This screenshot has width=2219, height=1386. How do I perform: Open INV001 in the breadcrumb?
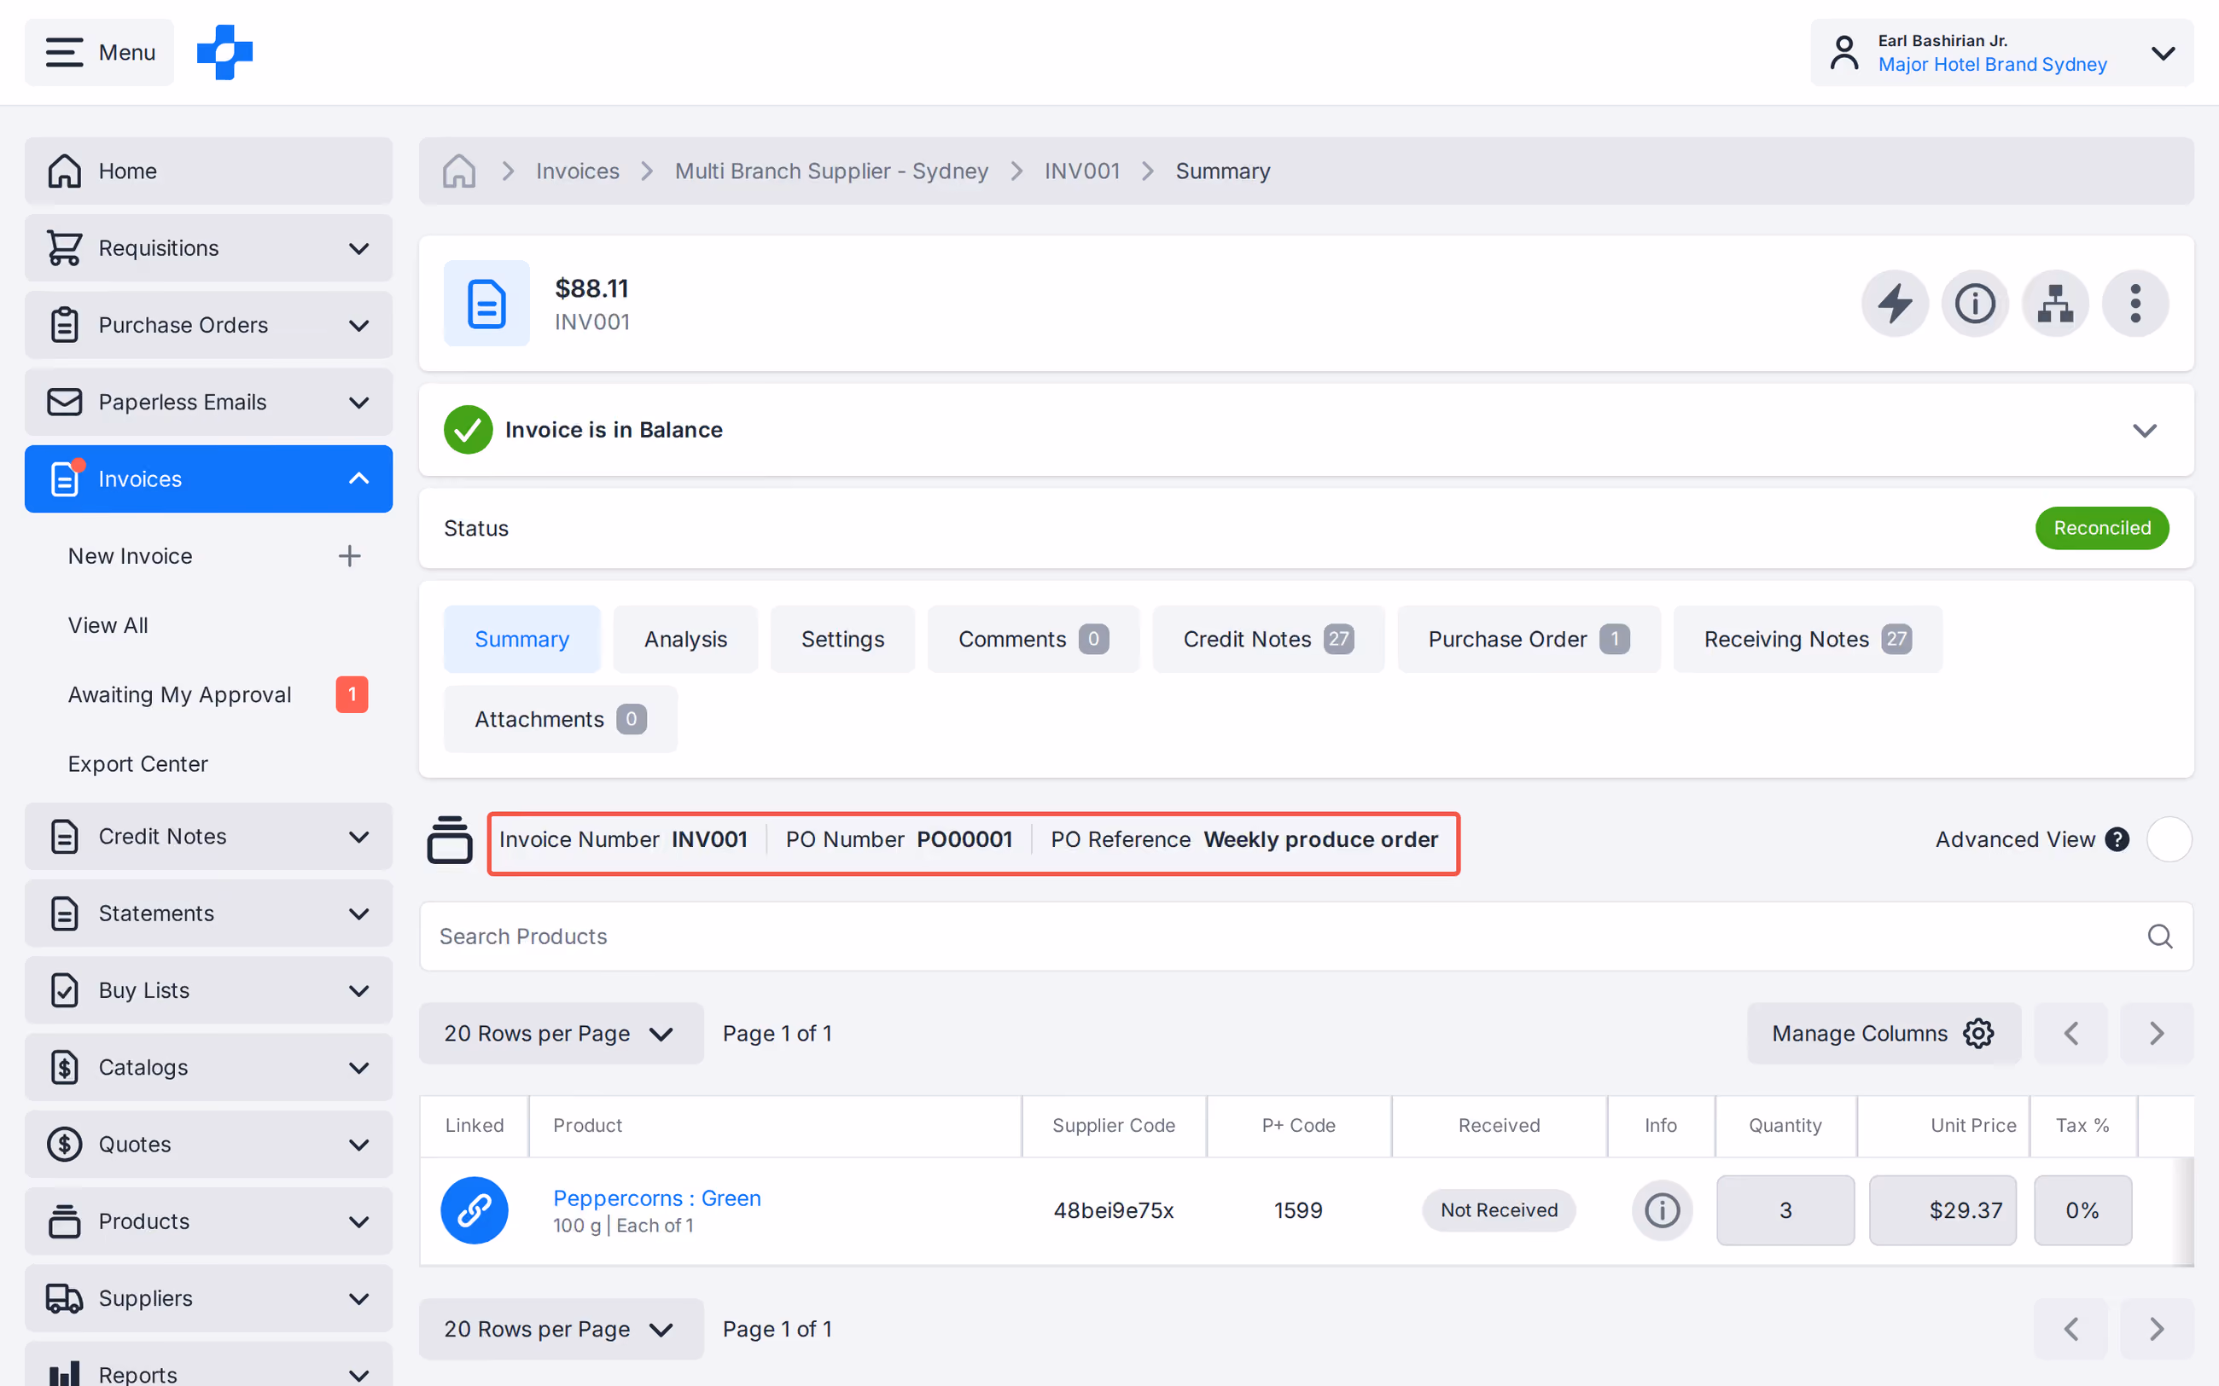pyautogui.click(x=1082, y=171)
